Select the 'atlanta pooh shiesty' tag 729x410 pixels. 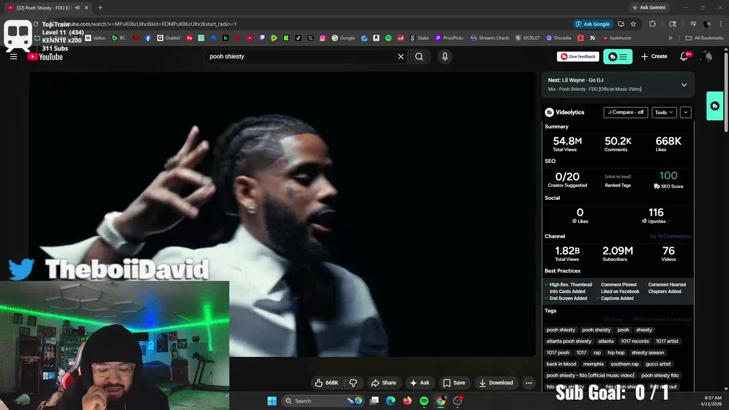(x=569, y=341)
